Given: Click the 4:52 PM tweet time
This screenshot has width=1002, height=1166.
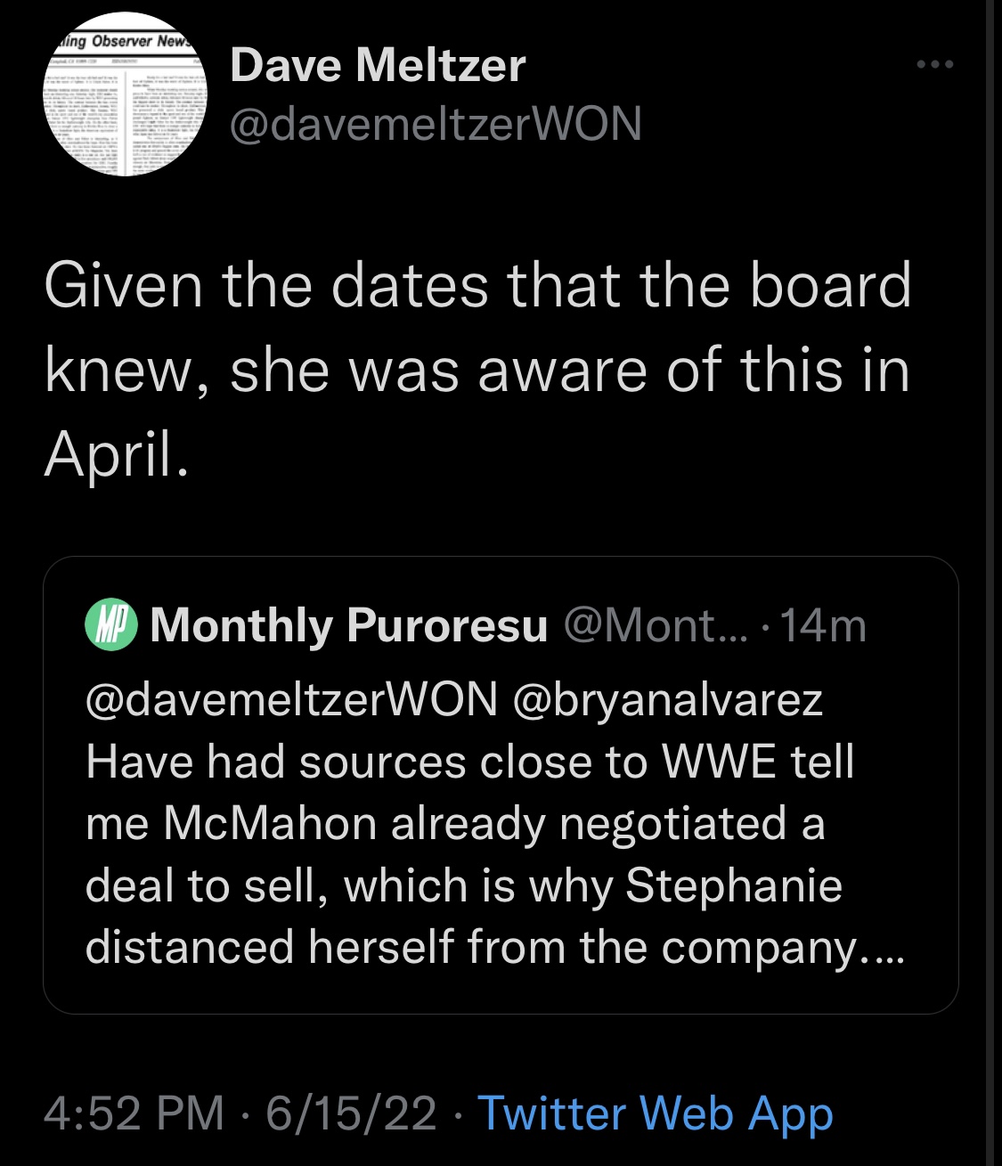Looking at the screenshot, I should [x=134, y=1113].
